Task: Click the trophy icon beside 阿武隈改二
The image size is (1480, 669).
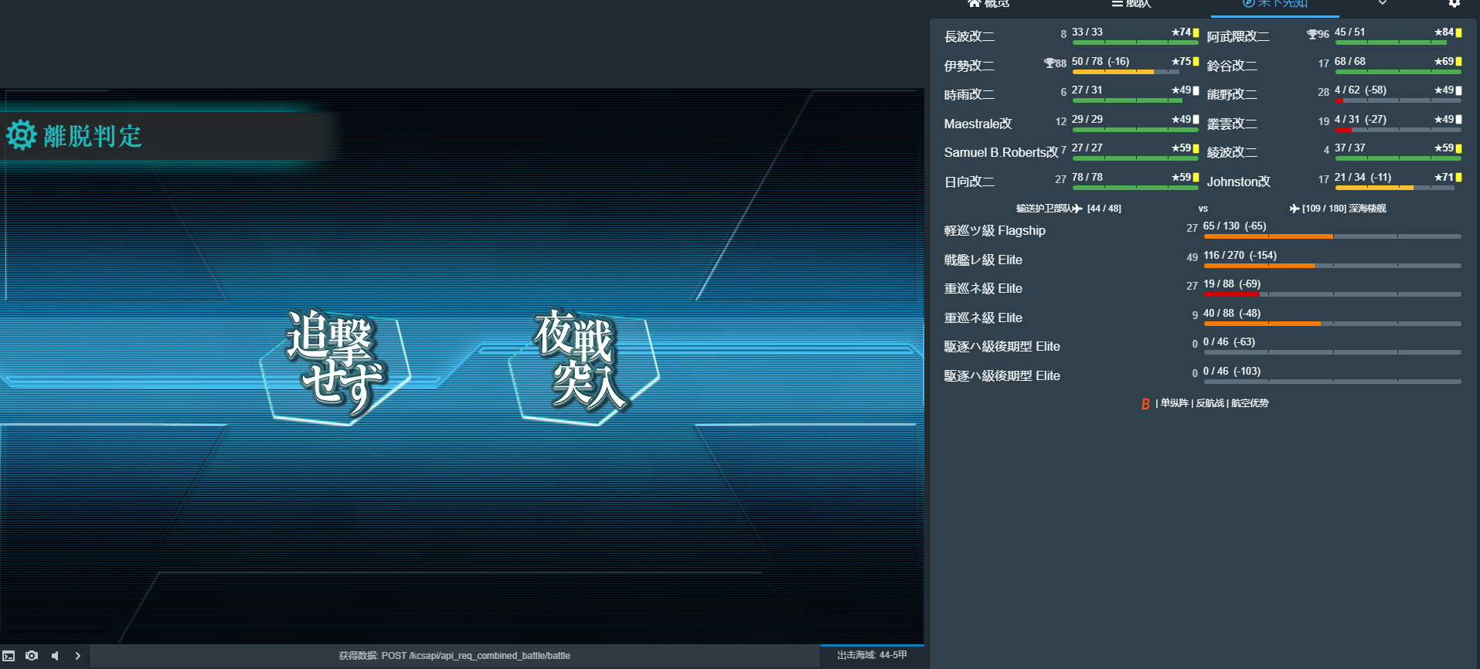Action: coord(1312,34)
